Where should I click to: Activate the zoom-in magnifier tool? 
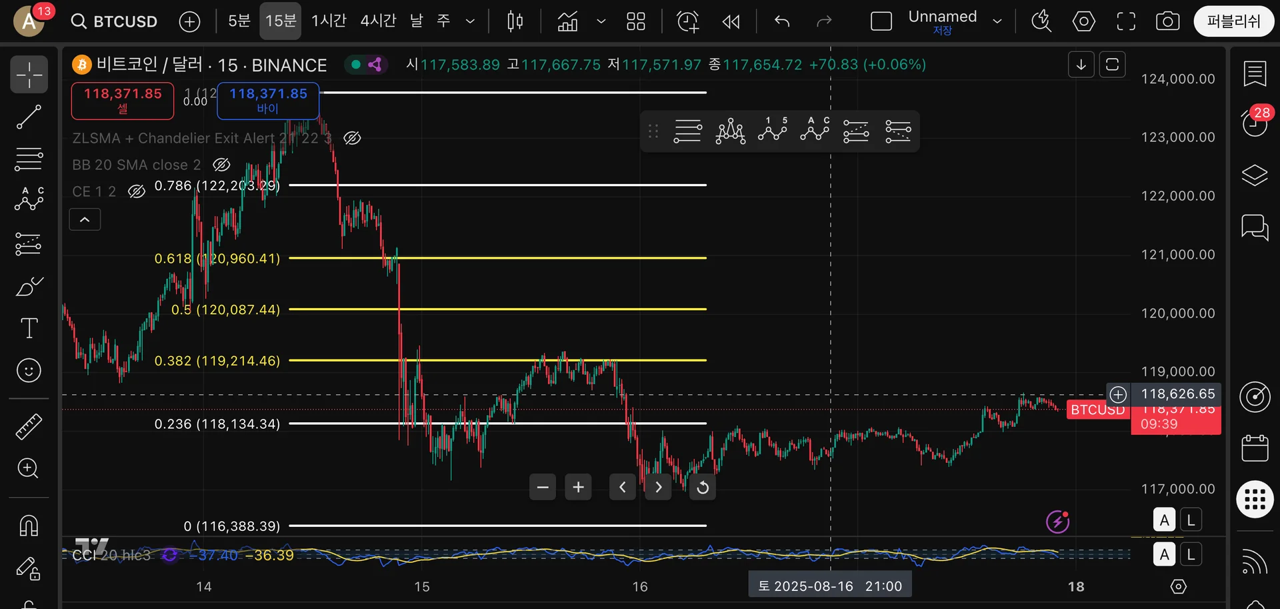[29, 468]
